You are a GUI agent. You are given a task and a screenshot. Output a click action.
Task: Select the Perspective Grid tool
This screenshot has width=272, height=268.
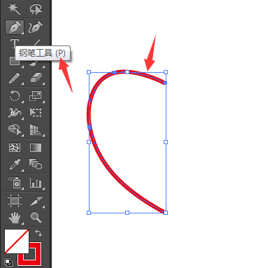click(36, 129)
